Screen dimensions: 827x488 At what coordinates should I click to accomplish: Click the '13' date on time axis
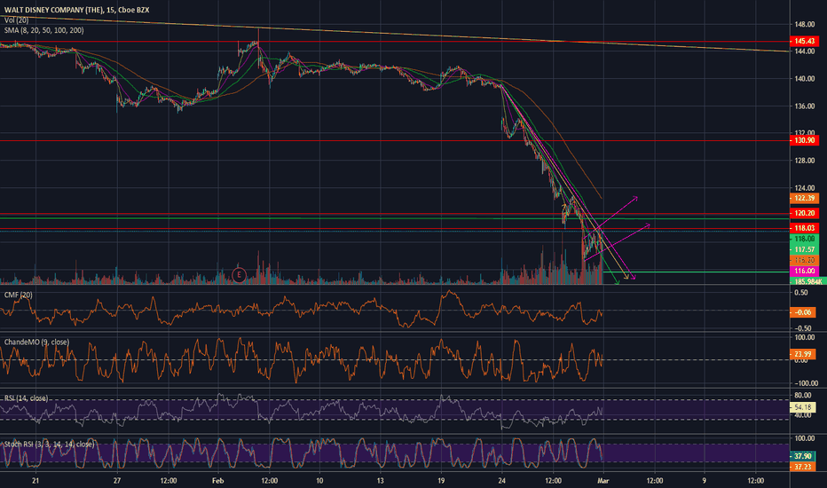click(380, 481)
